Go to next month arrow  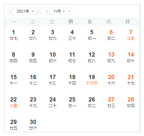(x=69, y=11)
